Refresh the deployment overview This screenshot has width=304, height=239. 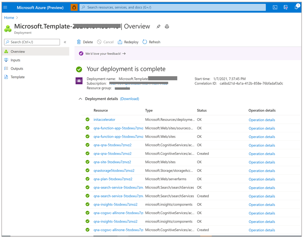[152, 42]
